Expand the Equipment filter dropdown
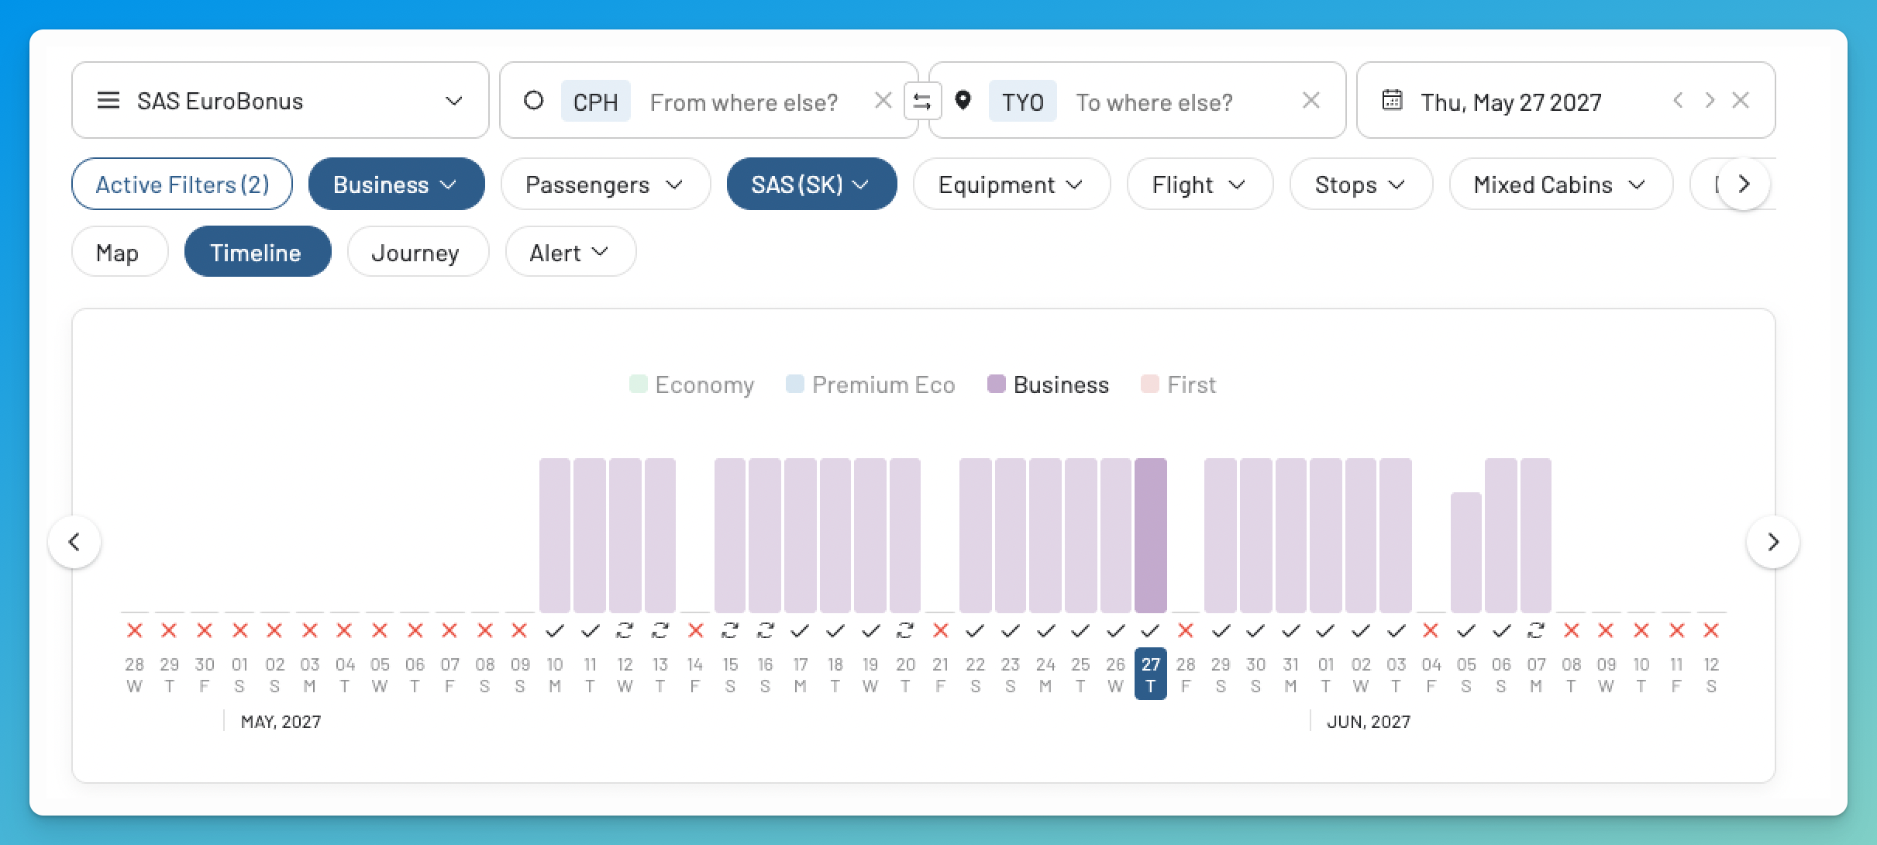 (x=1011, y=185)
